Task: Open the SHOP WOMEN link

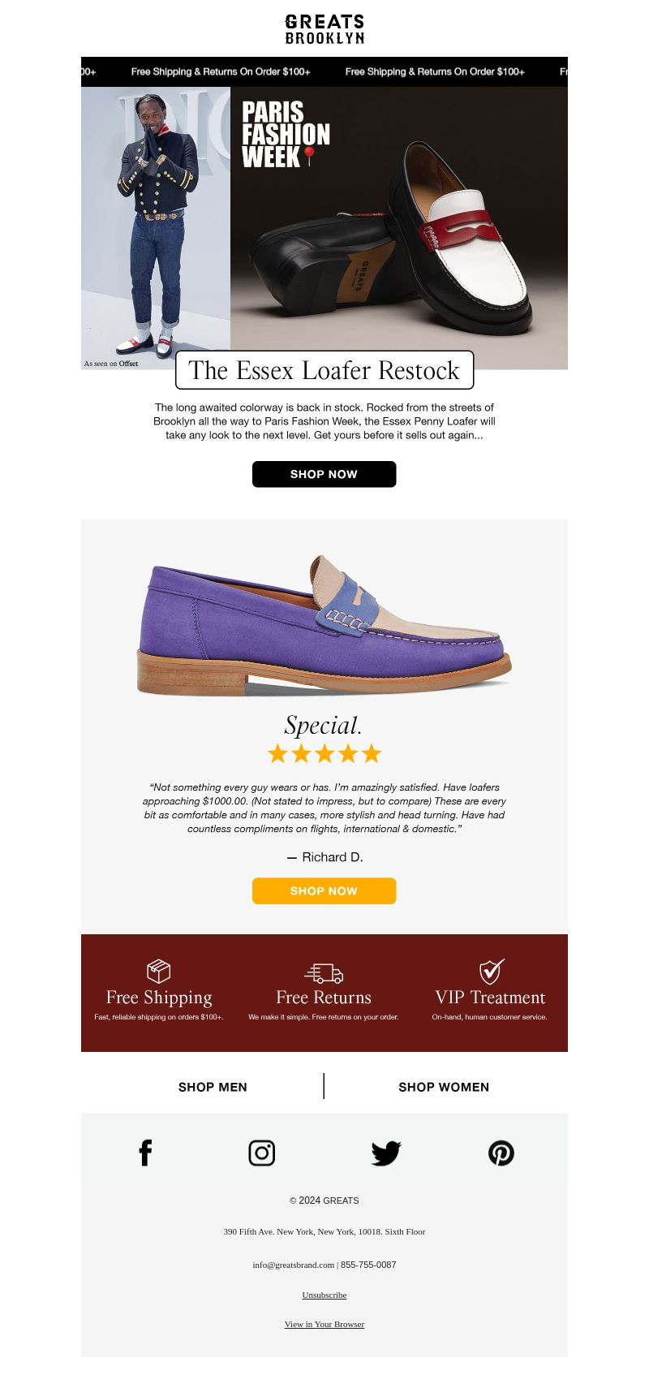Action: [444, 1087]
